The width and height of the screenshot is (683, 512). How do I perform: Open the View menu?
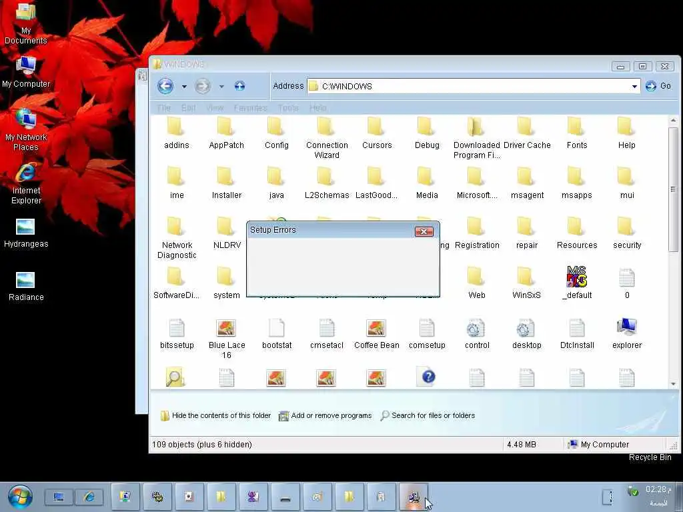[215, 107]
